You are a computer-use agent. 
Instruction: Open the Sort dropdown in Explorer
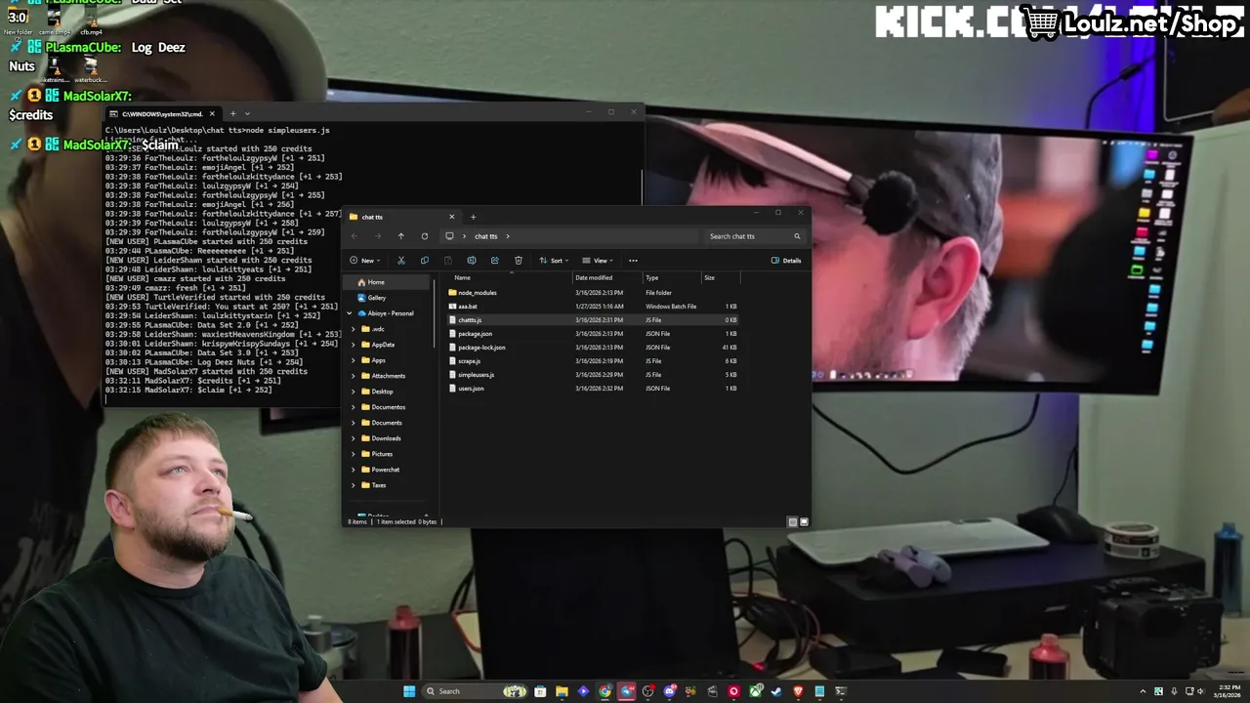tap(554, 261)
